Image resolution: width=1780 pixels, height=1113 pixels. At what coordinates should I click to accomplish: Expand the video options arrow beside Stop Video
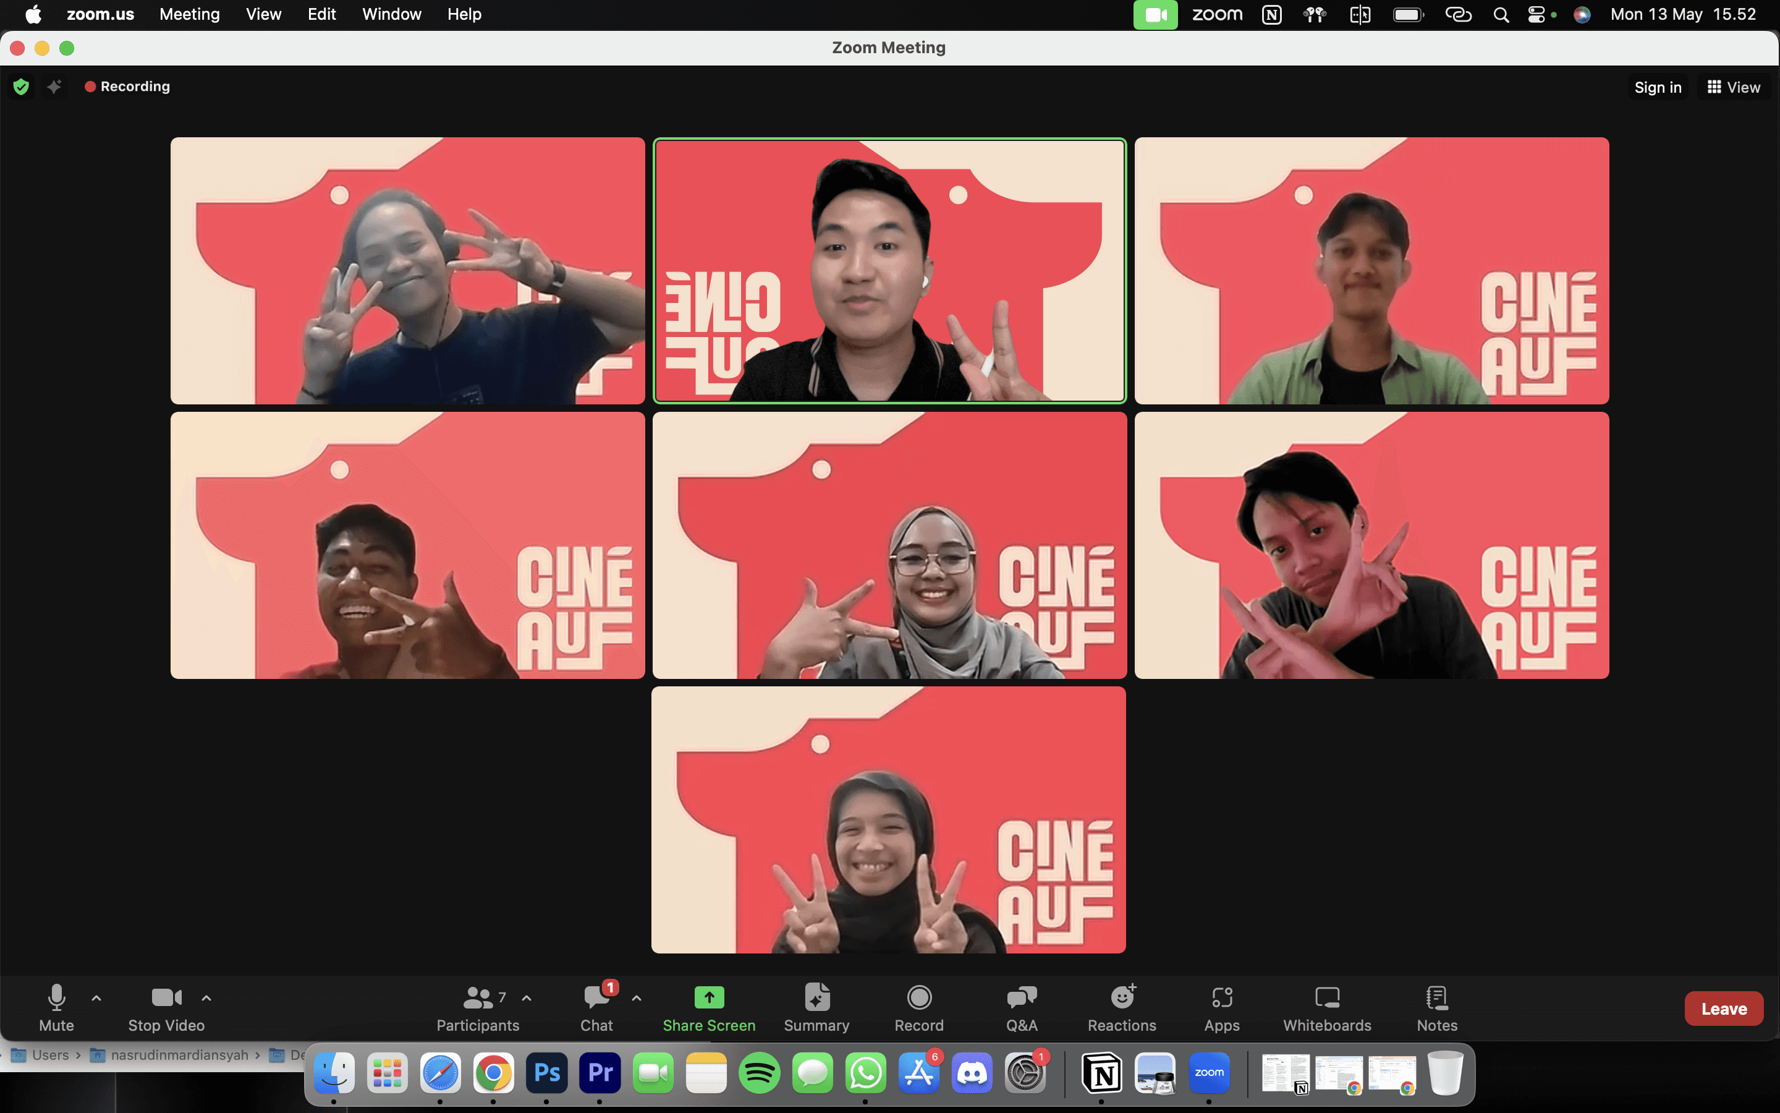click(206, 998)
